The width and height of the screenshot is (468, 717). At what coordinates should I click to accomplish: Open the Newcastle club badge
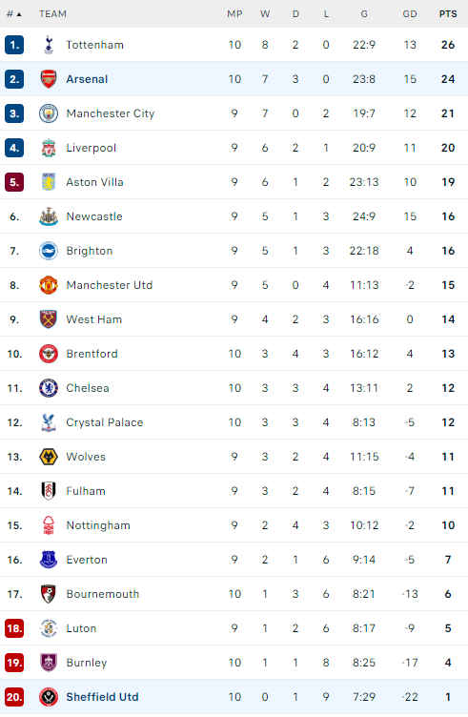49,216
